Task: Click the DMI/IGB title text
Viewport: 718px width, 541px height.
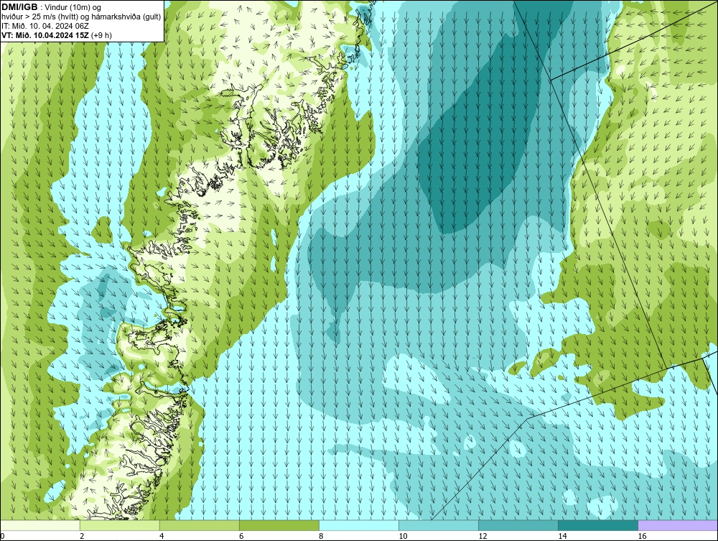Action: pos(19,7)
